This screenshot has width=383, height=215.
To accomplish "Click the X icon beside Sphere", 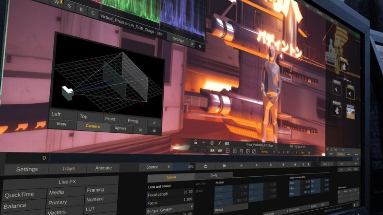I will (140, 129).
